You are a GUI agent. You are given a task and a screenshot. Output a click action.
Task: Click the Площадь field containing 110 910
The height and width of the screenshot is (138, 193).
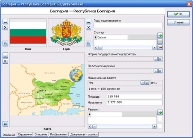tap(135, 96)
